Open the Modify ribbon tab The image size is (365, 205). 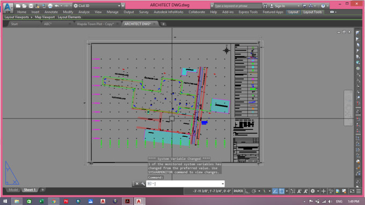coord(68,12)
